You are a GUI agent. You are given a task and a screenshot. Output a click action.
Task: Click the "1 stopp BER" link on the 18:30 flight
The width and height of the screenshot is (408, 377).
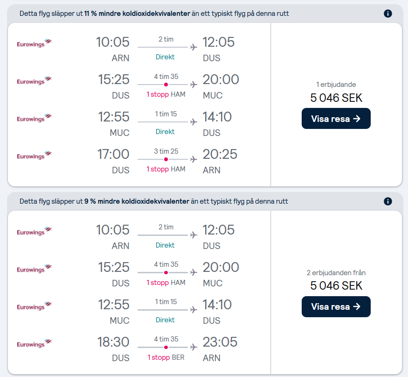coord(165,358)
